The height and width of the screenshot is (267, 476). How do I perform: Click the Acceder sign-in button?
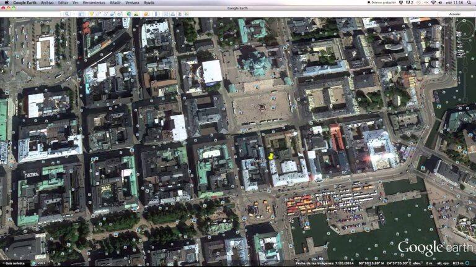[x=454, y=14]
